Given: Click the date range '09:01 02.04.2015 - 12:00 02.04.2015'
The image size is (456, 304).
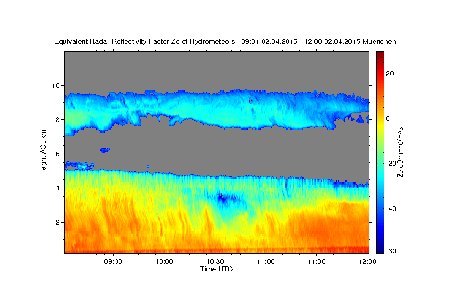Looking at the screenshot, I should tap(301, 41).
